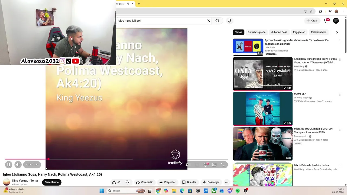Click the Suscribirme button
This screenshot has height=195, width=347.
pyautogui.click(x=52, y=182)
